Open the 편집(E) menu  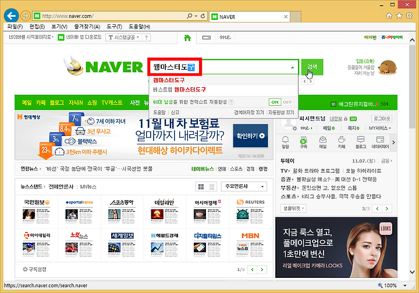pos(37,26)
